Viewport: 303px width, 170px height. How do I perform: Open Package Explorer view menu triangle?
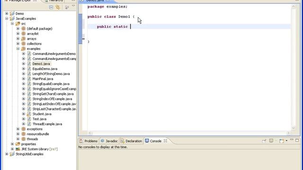click(x=73, y=6)
